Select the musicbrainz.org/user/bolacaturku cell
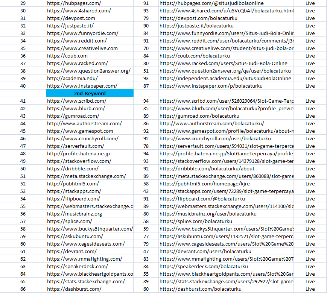The image size is (327, 293). tap(226, 214)
